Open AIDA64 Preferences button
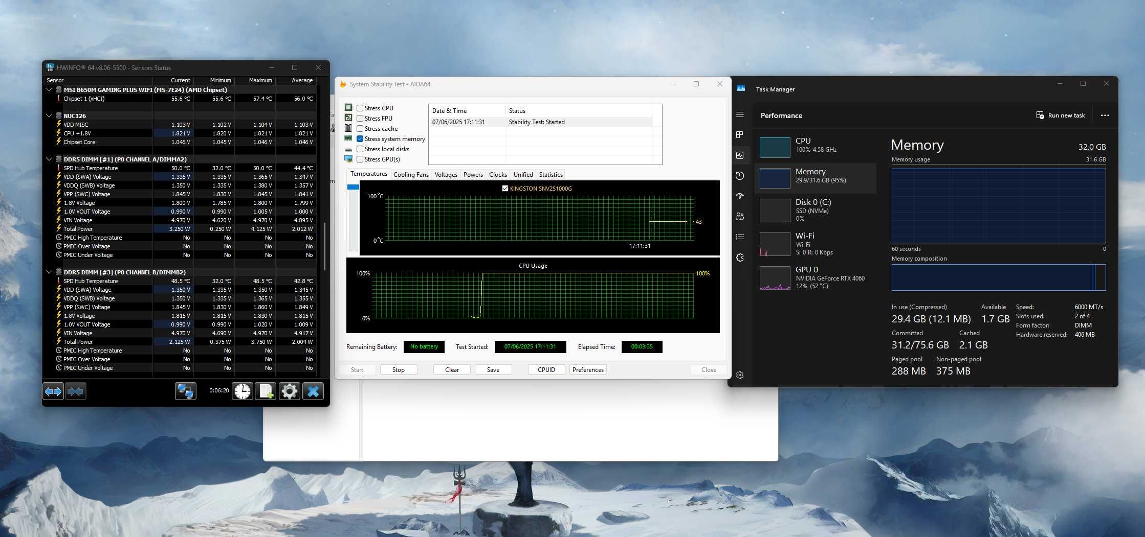The image size is (1145, 537). 588,370
